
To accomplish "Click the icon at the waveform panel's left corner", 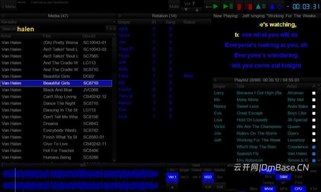I will (x=3, y=165).
